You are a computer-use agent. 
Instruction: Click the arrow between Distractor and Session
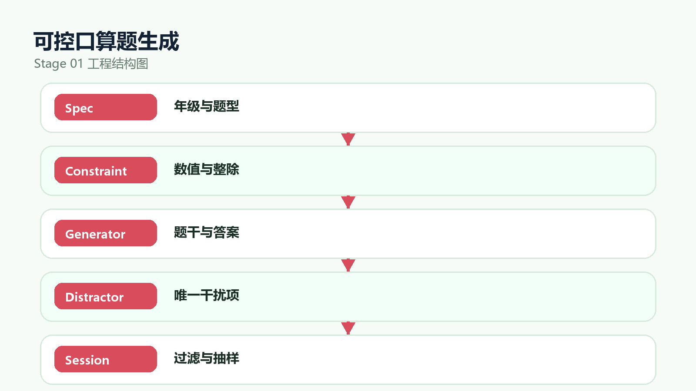[348, 328]
